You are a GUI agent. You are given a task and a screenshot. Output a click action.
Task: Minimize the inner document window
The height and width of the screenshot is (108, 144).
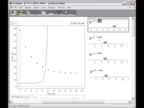(127, 7)
